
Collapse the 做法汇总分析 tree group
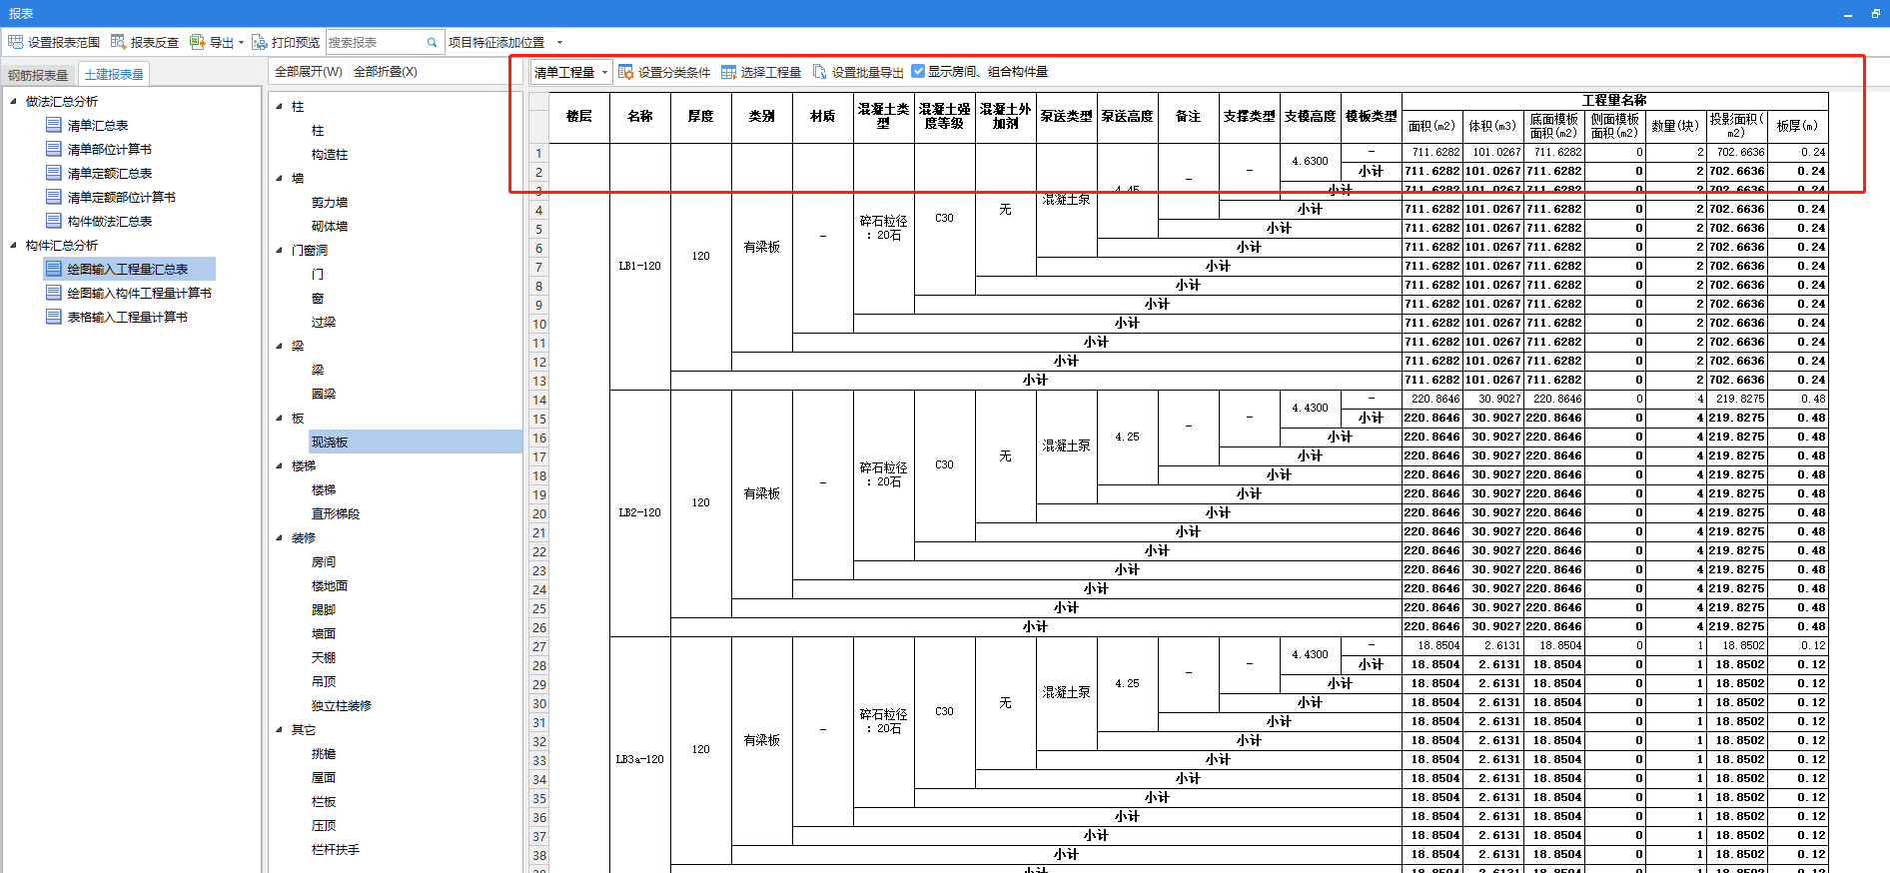13,101
